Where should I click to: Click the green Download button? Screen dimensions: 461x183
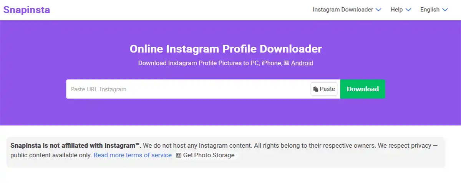click(363, 89)
